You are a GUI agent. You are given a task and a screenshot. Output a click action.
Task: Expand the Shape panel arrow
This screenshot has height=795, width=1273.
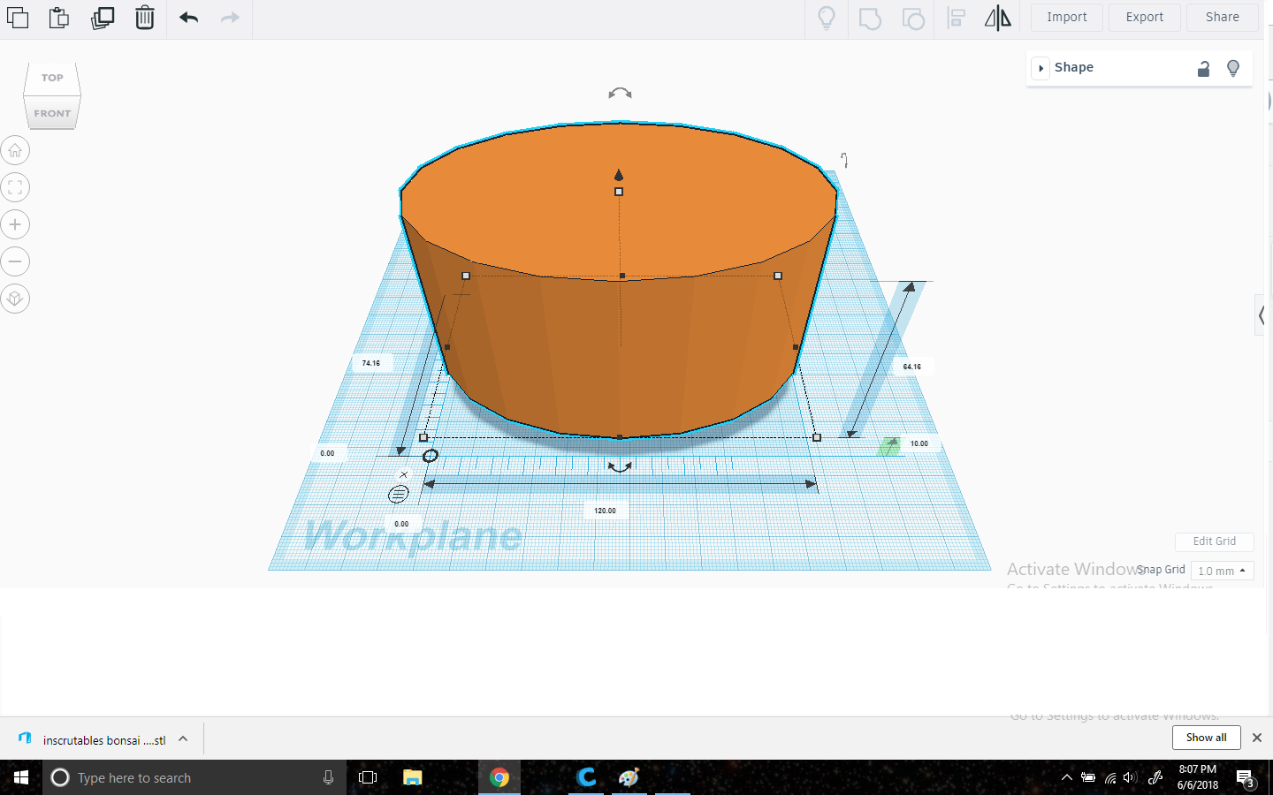1041,68
